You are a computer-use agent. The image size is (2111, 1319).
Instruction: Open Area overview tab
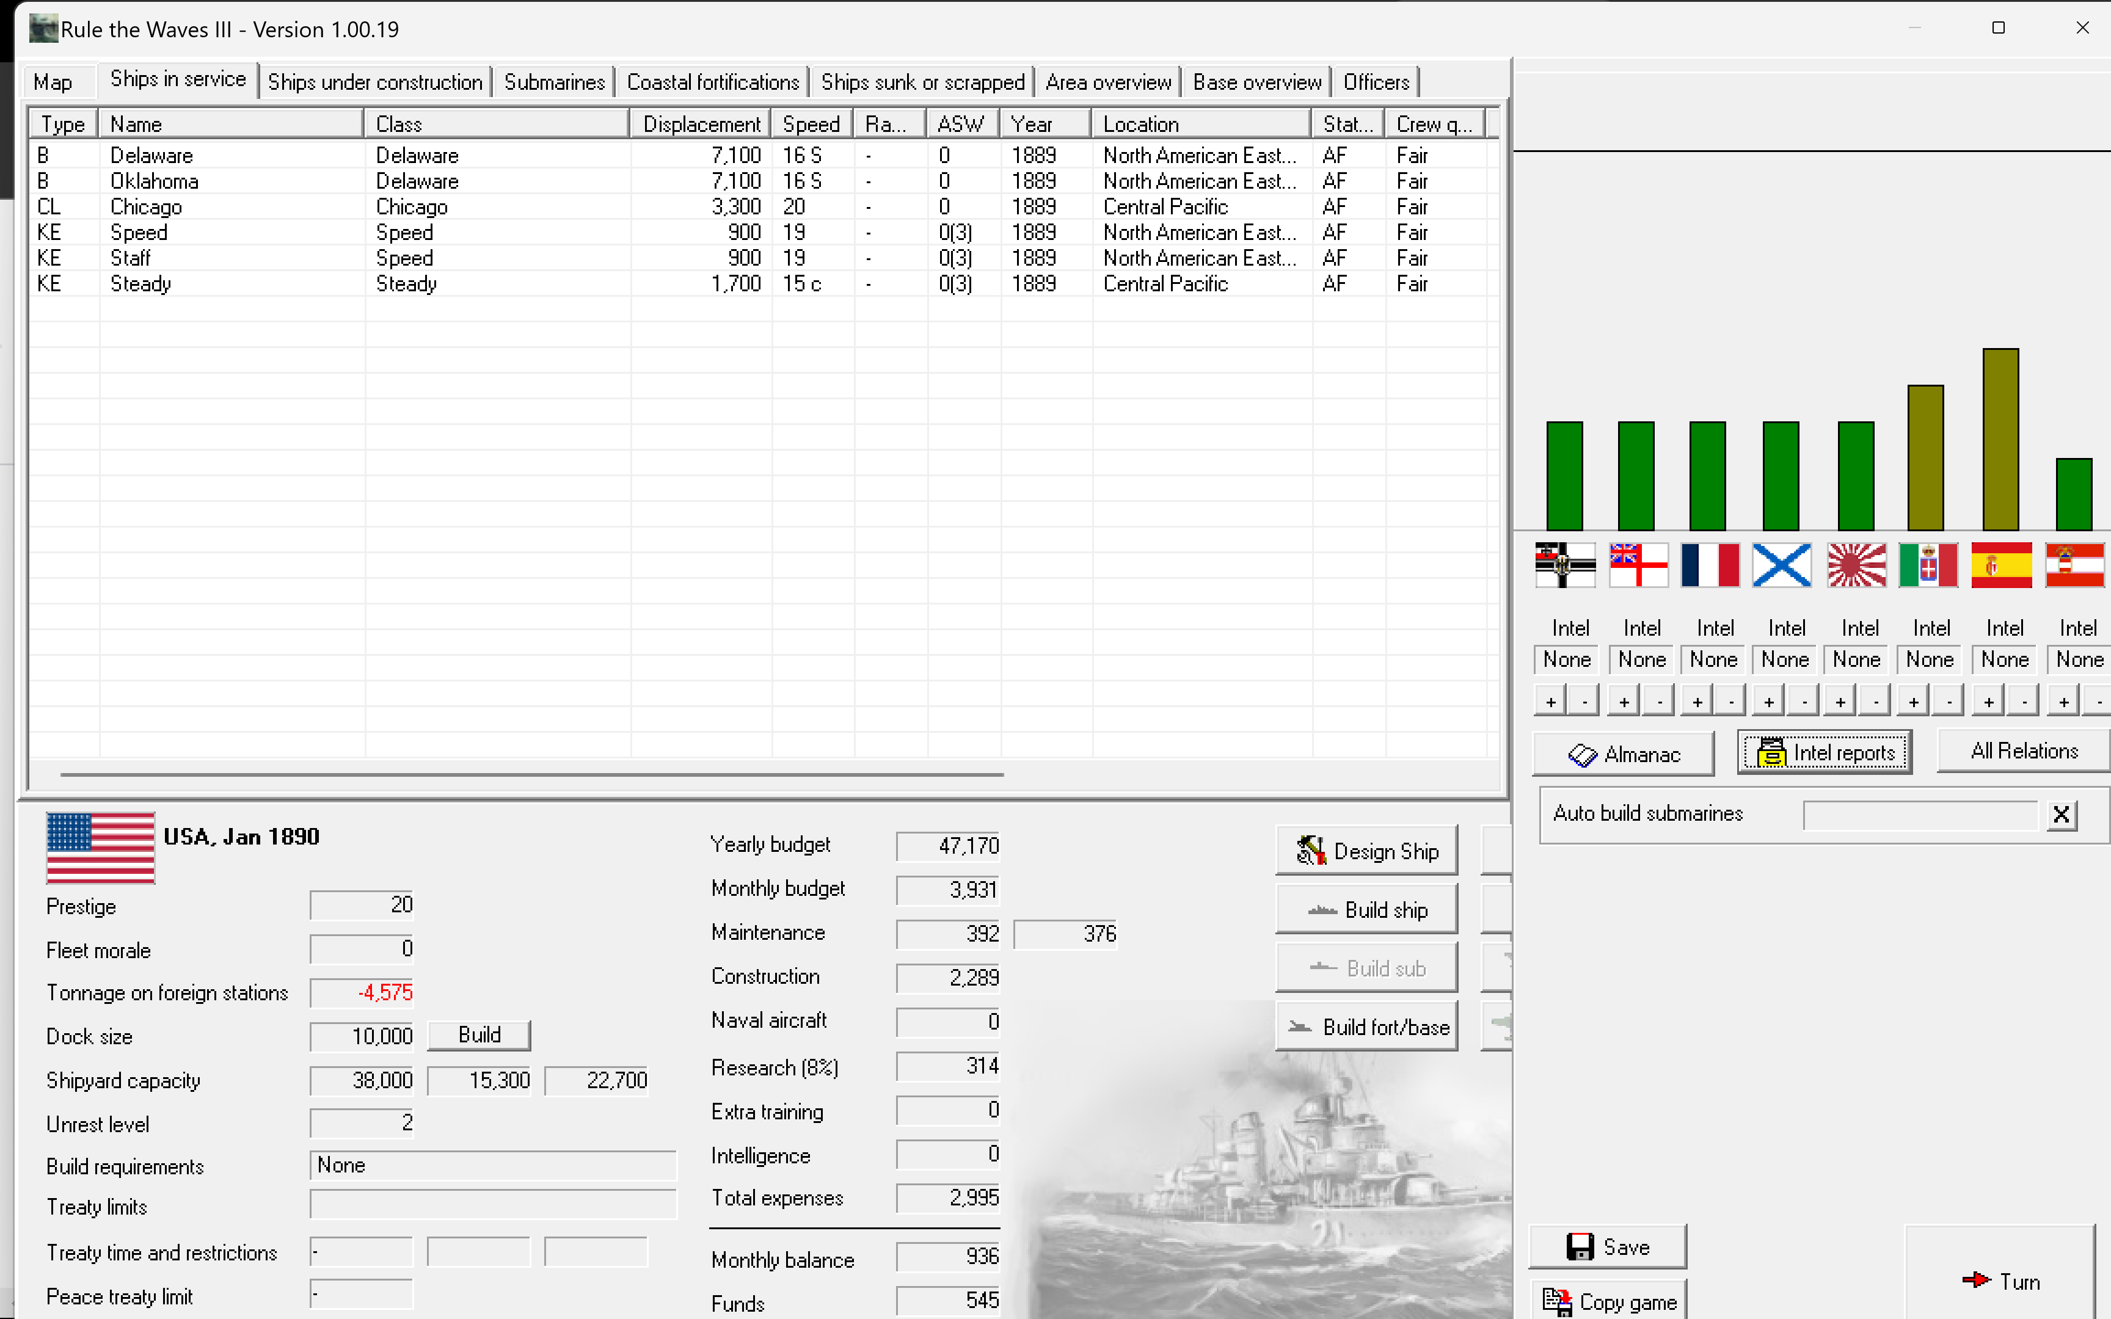click(1109, 82)
